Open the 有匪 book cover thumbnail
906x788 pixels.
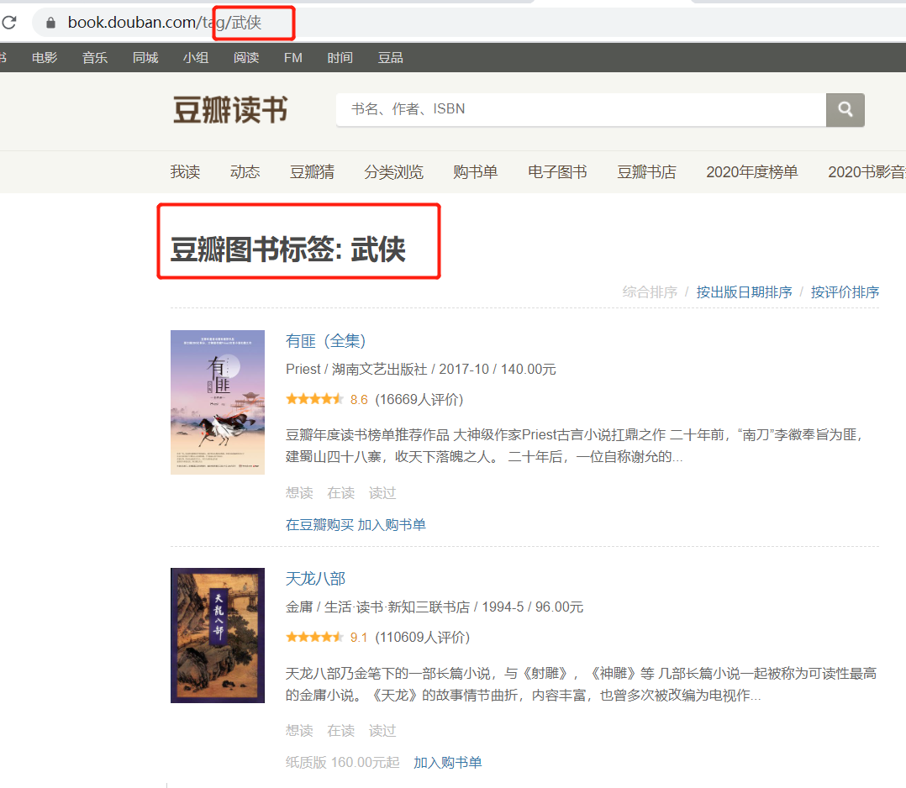[x=217, y=402]
